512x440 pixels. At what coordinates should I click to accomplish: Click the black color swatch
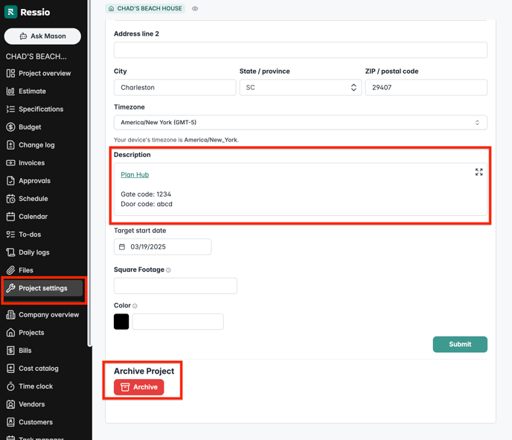[x=121, y=322]
